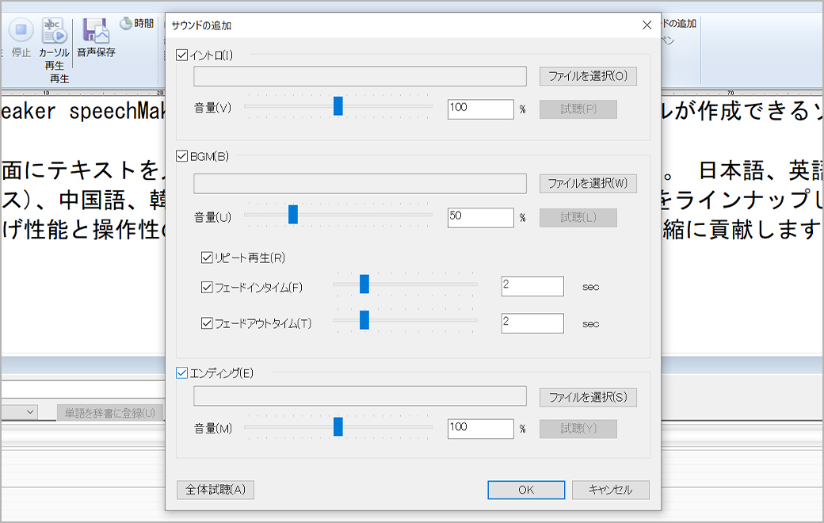Click the intro volume percentage input field
Image resolution: width=824 pixels, height=523 pixels.
click(480, 109)
